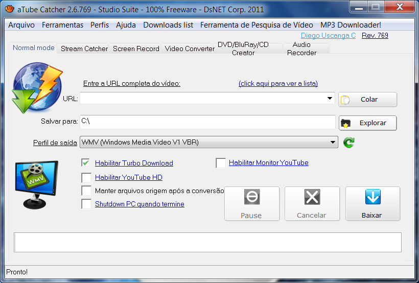Viewport: 419px width, 283px height.
Task: Enable Habilitar YouTube HD checkbox
Action: [x=86, y=177]
